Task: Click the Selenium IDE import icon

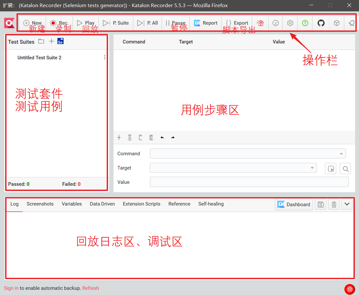Action: point(60,41)
